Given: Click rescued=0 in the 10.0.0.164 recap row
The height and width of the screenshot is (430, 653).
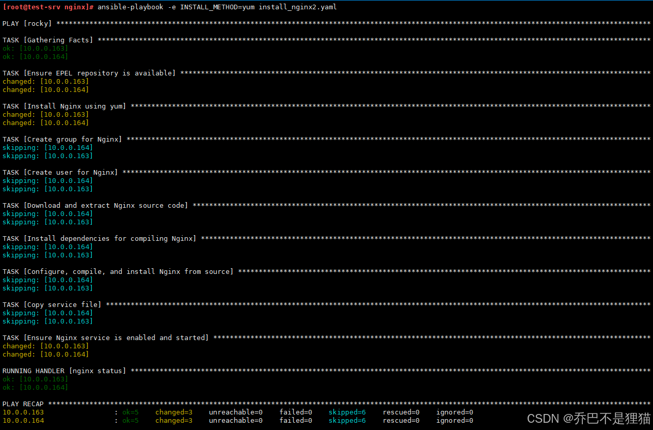Looking at the screenshot, I should tap(401, 421).
